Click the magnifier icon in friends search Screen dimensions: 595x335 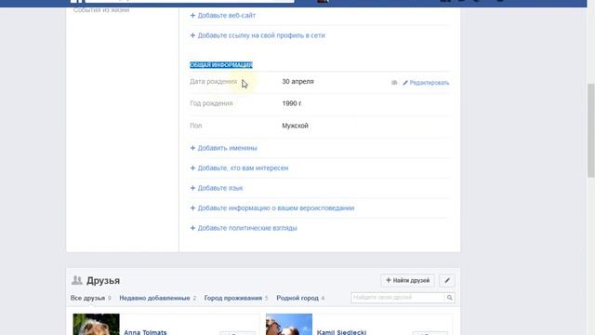pos(449,298)
